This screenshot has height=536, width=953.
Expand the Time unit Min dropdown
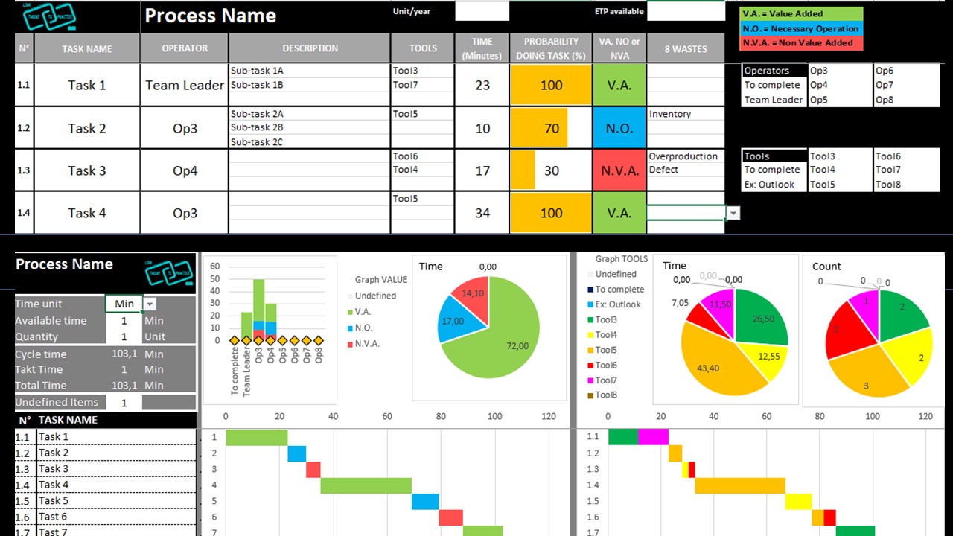(x=150, y=304)
